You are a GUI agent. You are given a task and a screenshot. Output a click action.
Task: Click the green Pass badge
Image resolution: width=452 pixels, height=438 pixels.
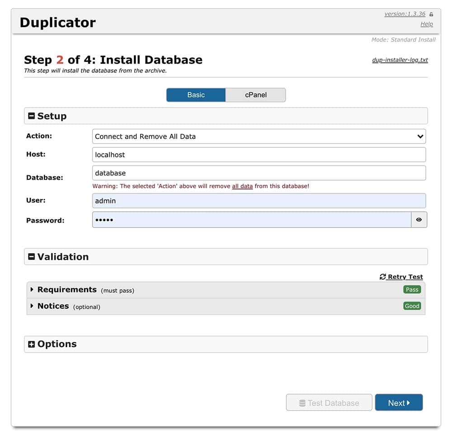(412, 289)
